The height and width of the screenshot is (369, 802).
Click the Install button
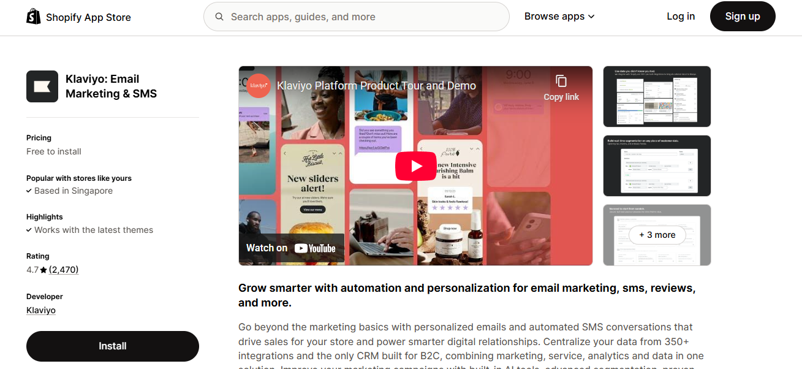tap(113, 346)
